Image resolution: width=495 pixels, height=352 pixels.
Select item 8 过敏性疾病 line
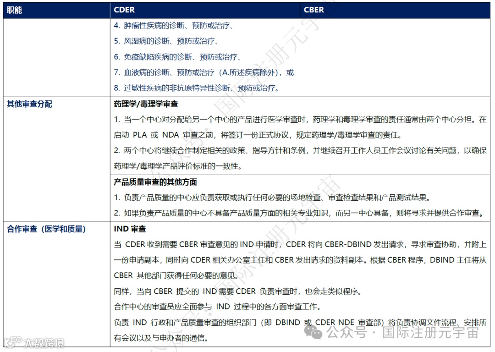(196, 88)
